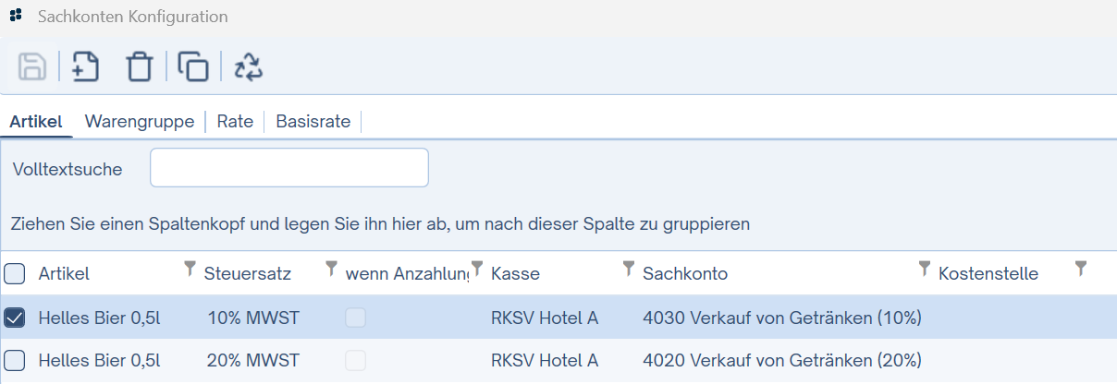1117x384 pixels.
Task: Duplicate the entry with the copy icon
Action: click(193, 66)
